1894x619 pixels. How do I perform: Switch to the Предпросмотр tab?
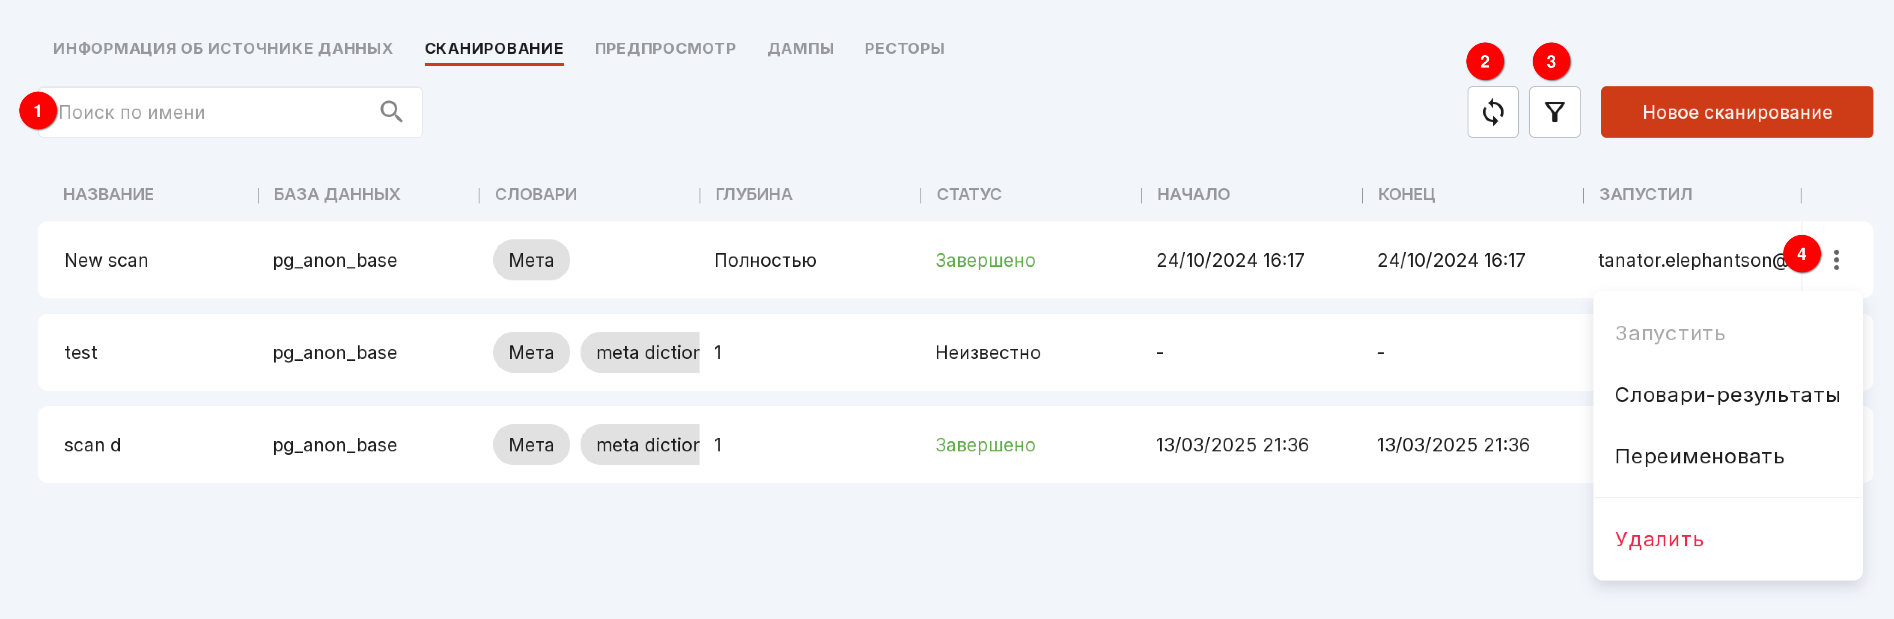[665, 48]
